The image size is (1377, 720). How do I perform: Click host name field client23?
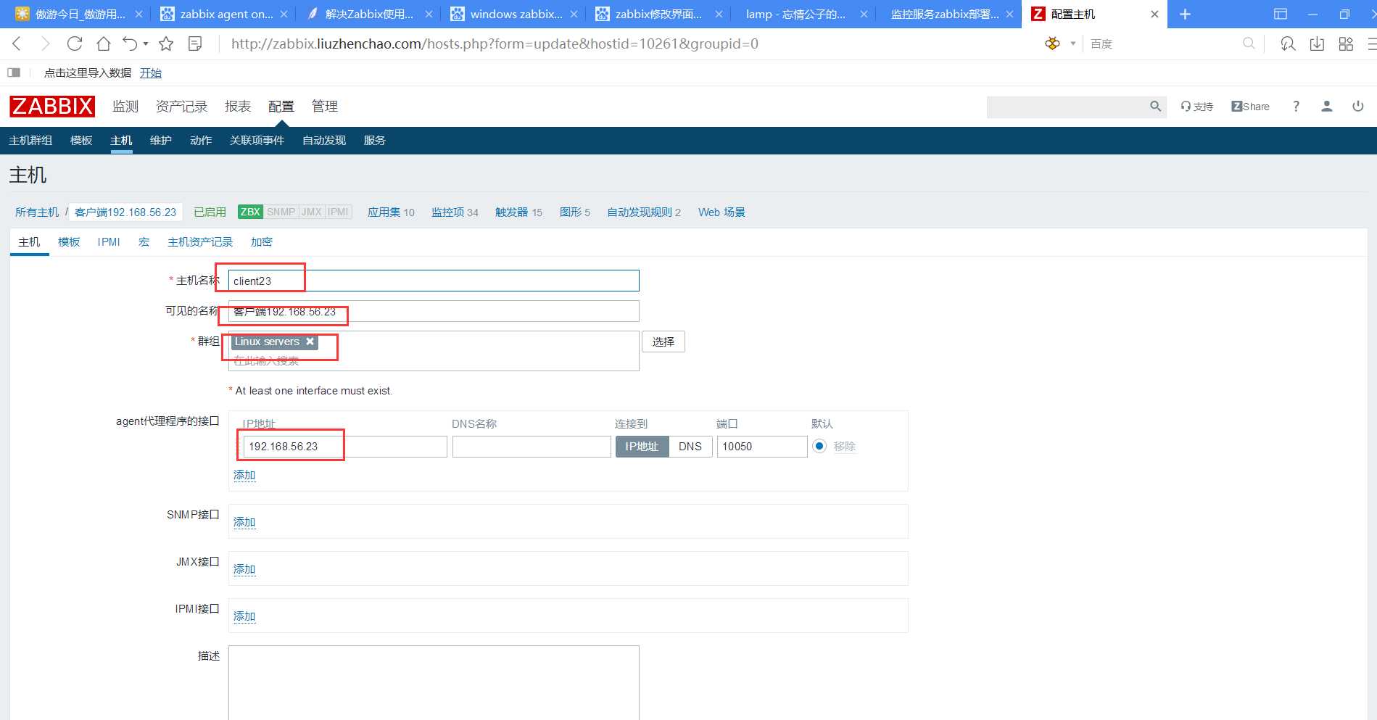434,281
